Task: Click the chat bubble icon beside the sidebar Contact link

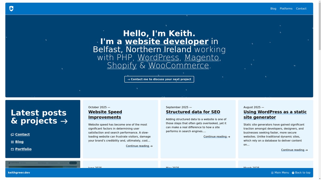Action: coord(12,135)
